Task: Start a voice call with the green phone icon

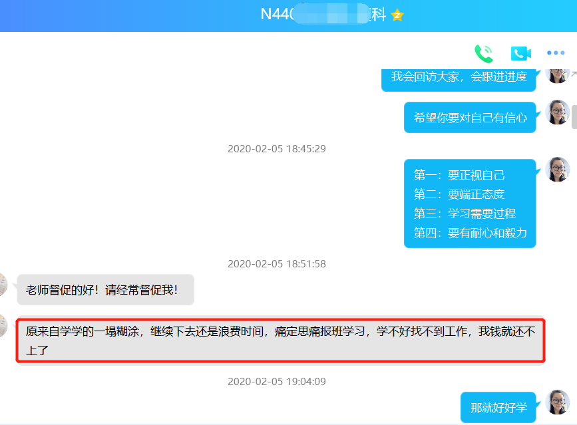Action: tap(484, 53)
